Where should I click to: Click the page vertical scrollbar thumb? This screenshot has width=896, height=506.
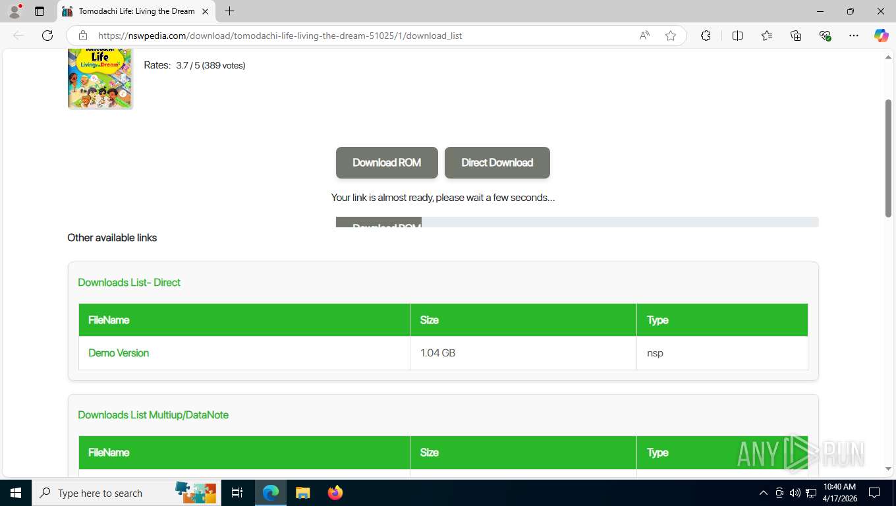[x=888, y=158]
